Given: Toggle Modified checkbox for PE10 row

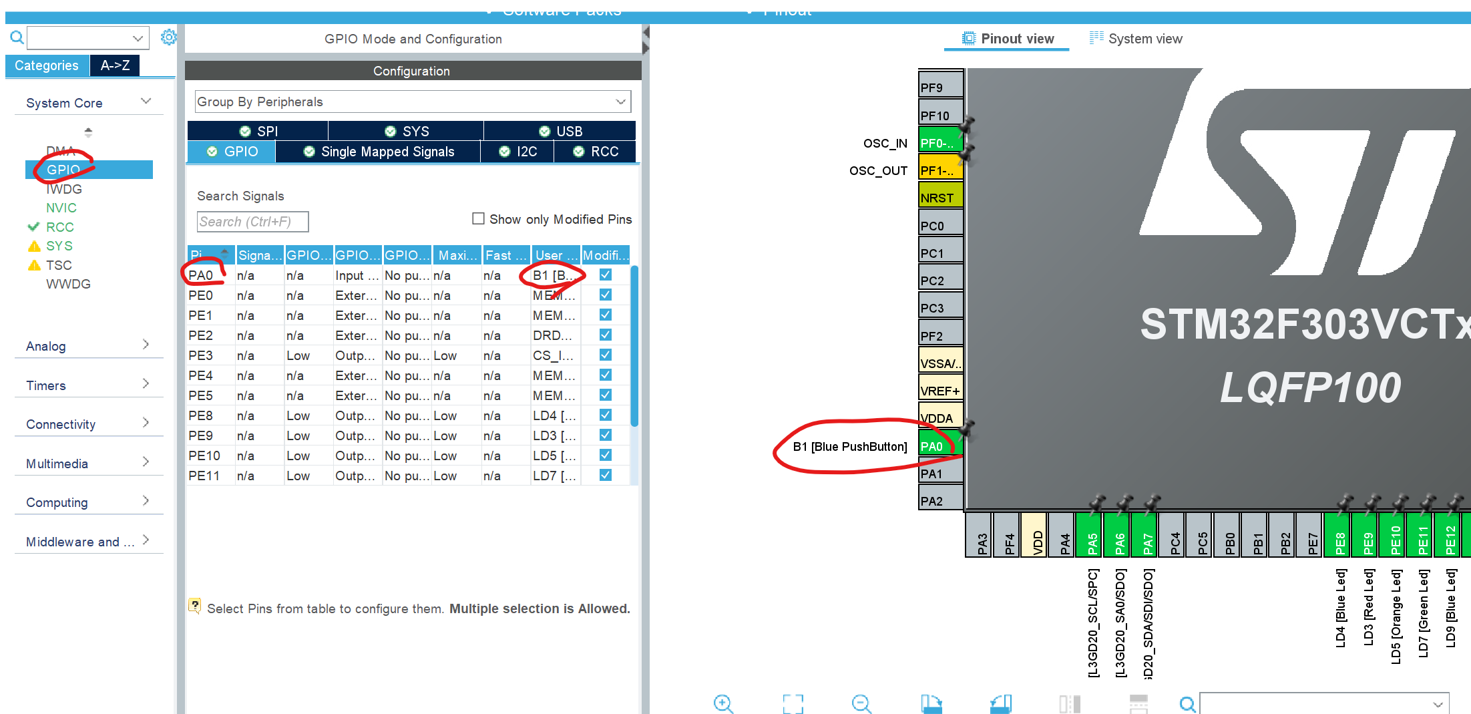Looking at the screenshot, I should coord(605,455).
